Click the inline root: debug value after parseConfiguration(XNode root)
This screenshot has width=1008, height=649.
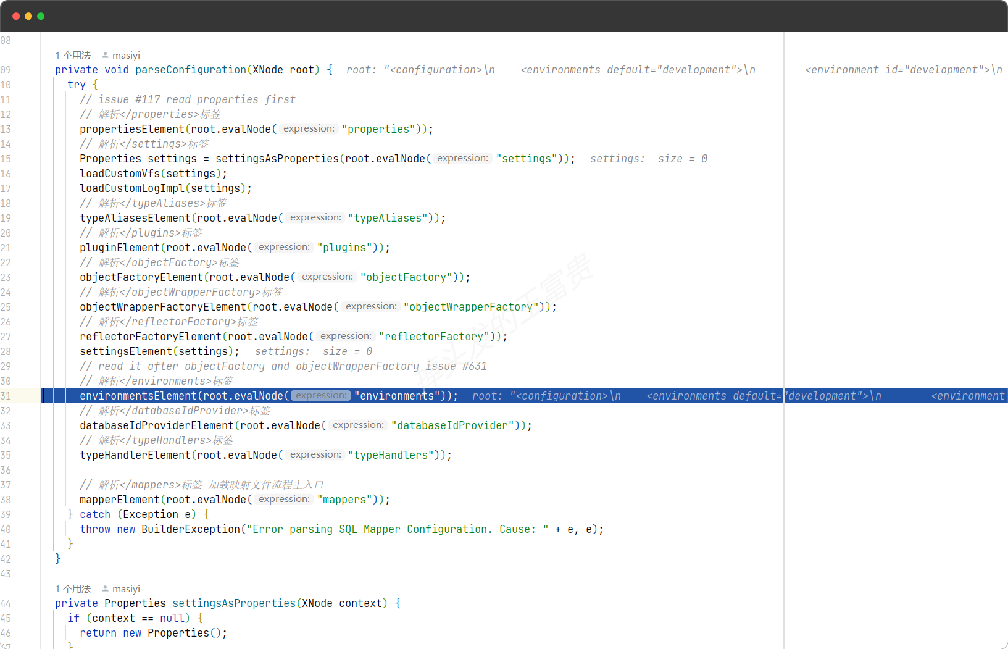click(674, 70)
